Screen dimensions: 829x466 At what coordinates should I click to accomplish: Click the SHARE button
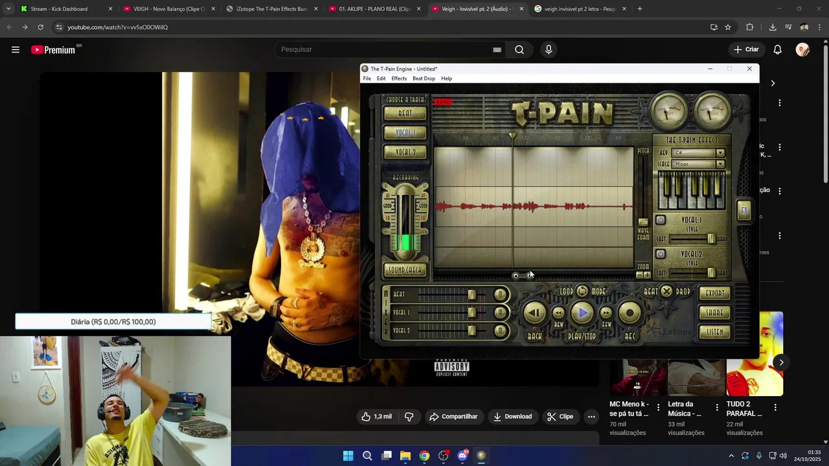(715, 313)
